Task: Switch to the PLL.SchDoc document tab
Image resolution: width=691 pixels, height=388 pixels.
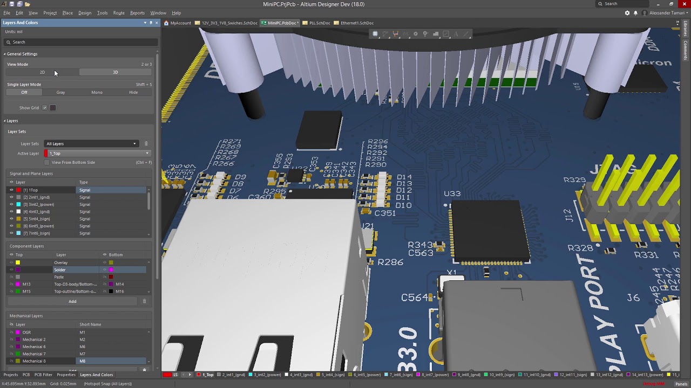Action: [316, 23]
